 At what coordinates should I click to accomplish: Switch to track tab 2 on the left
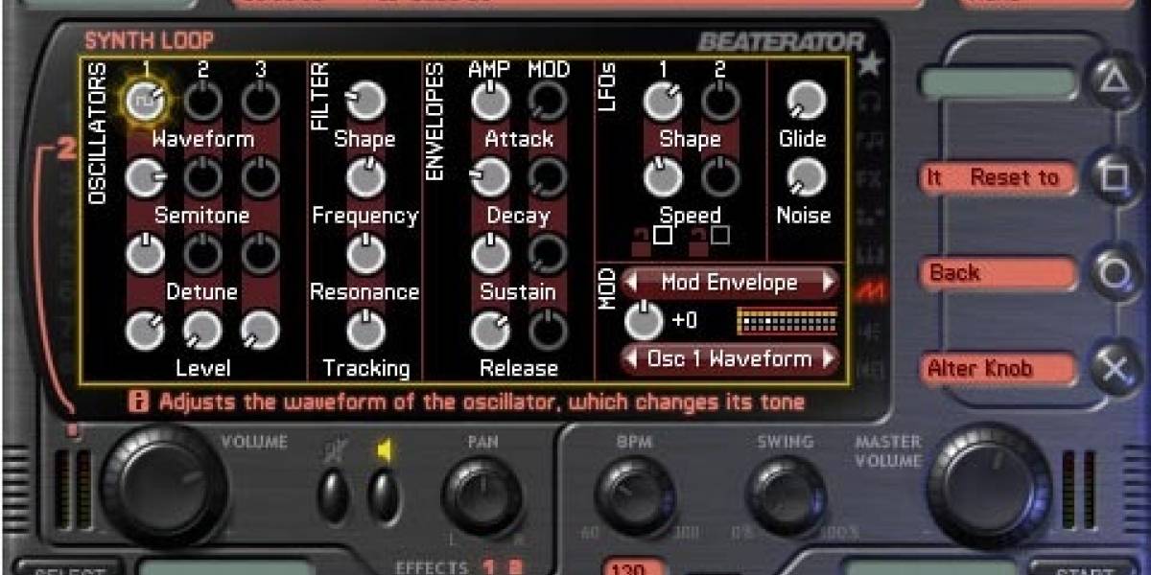[66, 149]
